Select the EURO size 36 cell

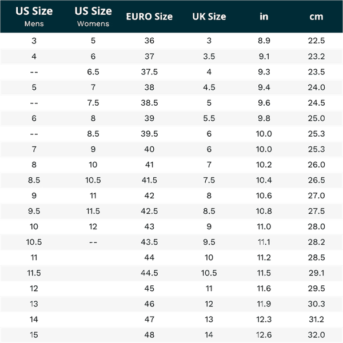pyautogui.click(x=149, y=41)
